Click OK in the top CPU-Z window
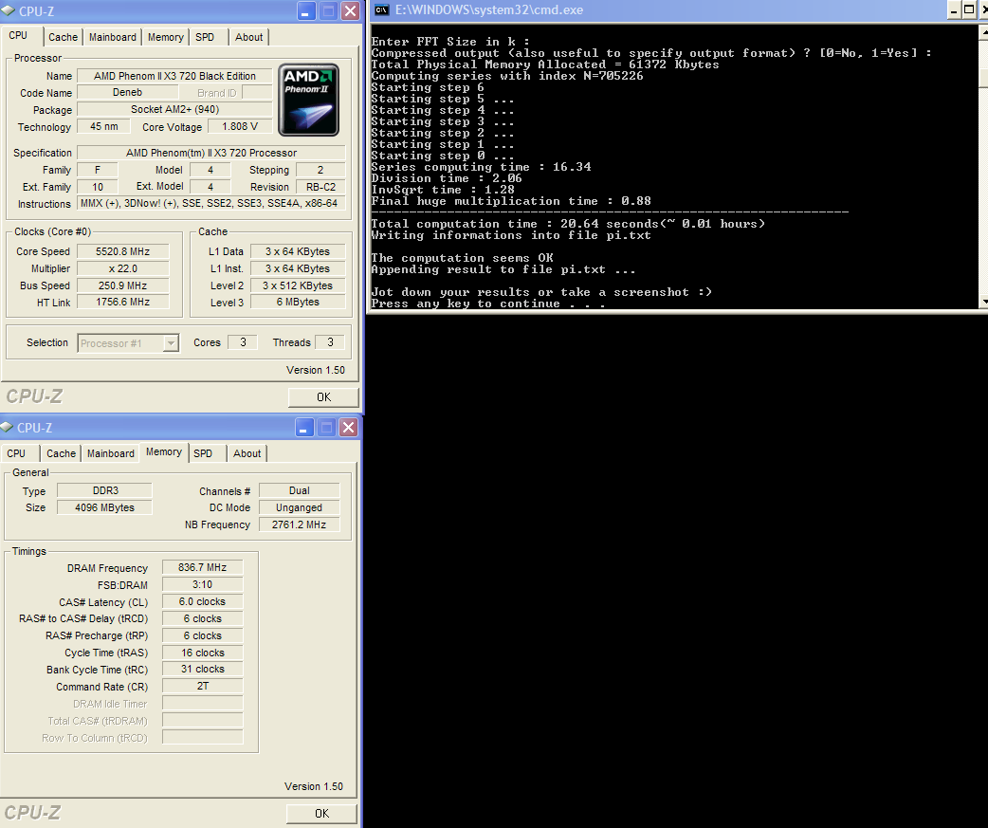The width and height of the screenshot is (988, 828). [x=323, y=397]
